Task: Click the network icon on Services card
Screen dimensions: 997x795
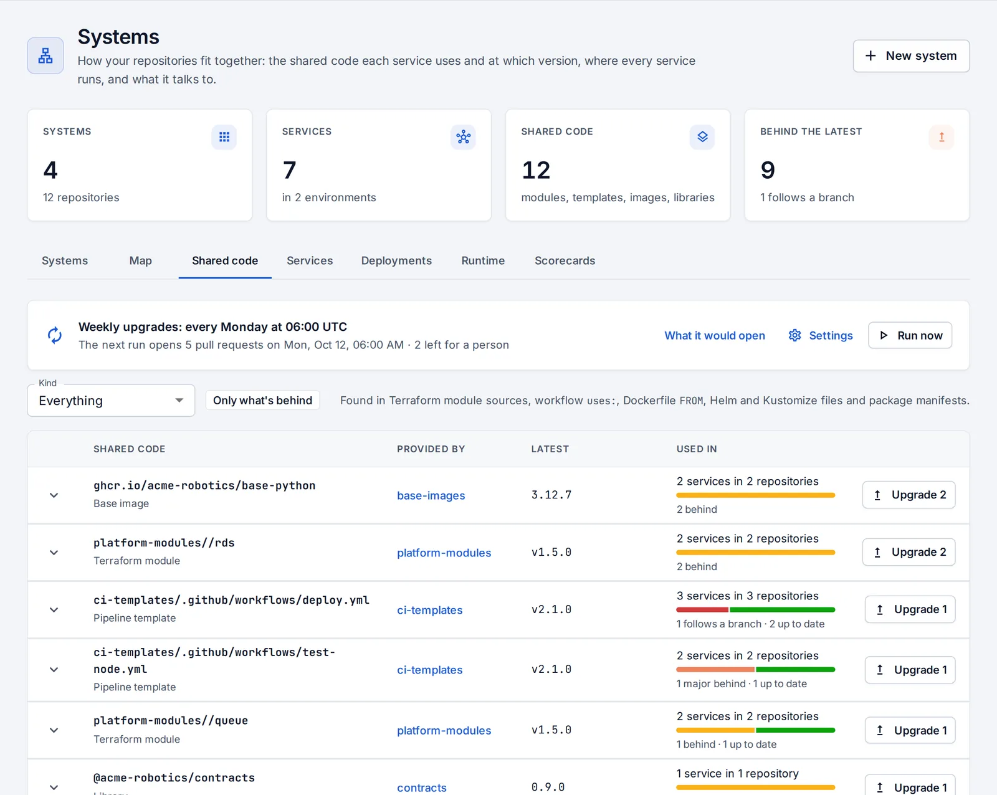Action: click(x=463, y=137)
